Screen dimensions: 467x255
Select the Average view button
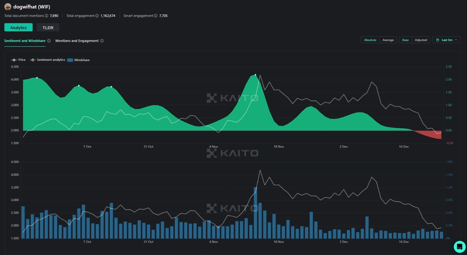point(388,40)
